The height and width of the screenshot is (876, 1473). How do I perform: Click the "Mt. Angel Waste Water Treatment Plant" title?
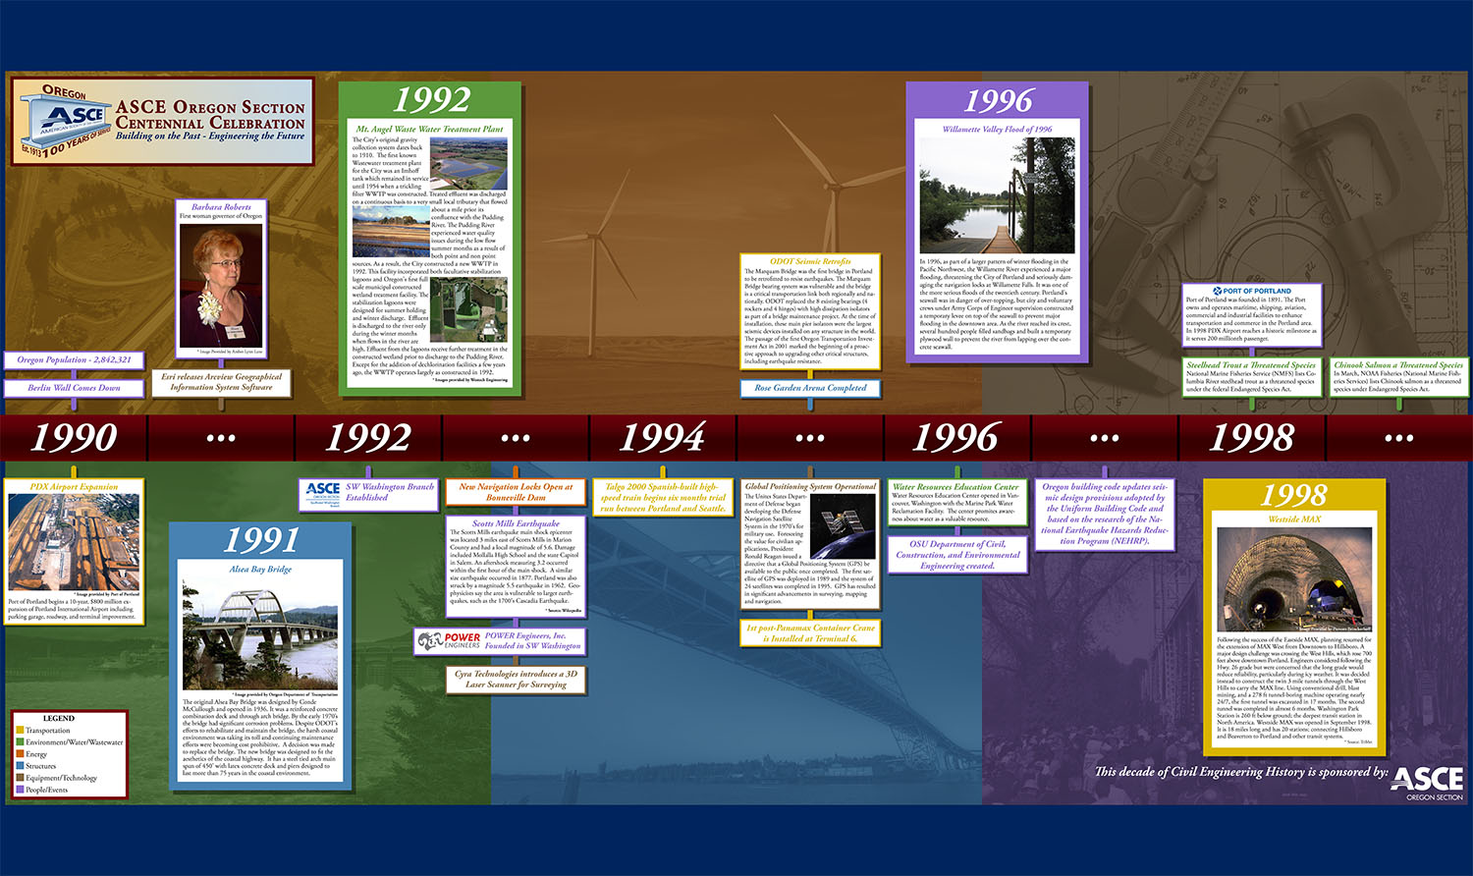point(429,129)
